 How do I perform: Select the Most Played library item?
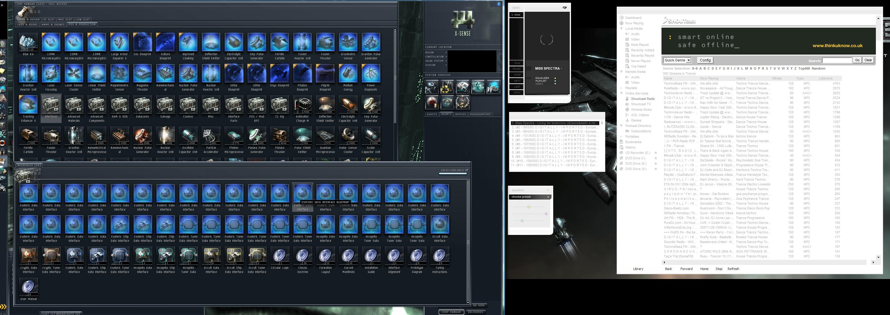(640, 45)
